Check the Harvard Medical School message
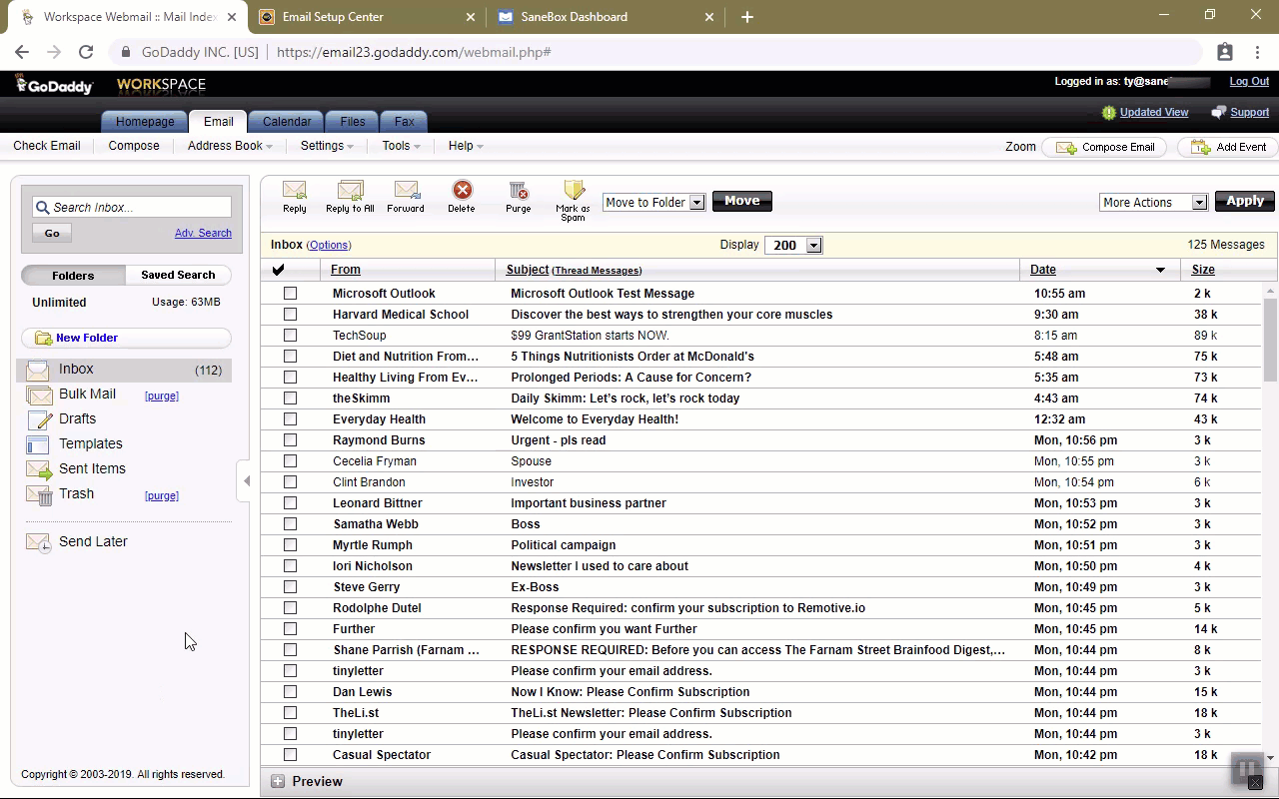This screenshot has width=1279, height=799. click(x=290, y=315)
